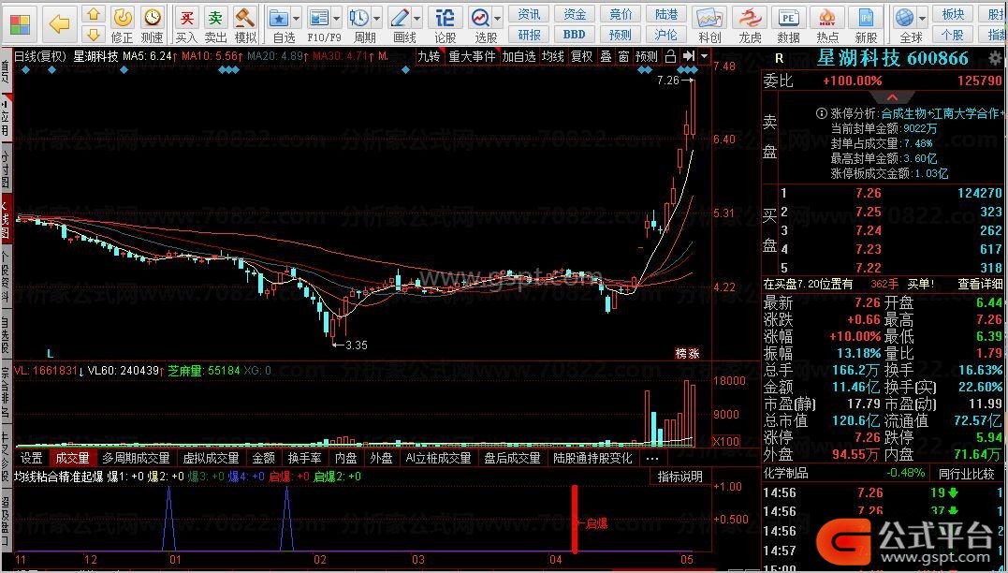Expand the 周期 period dropdown arrow
The width and height of the screenshot is (1008, 573).
click(377, 18)
